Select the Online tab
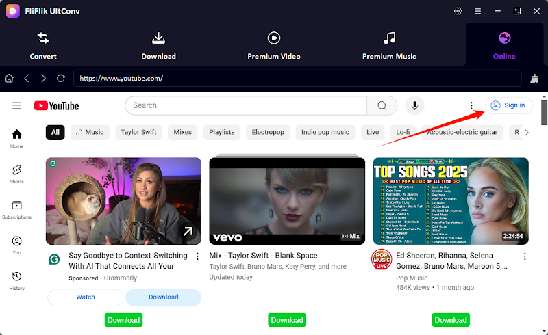 504,46
